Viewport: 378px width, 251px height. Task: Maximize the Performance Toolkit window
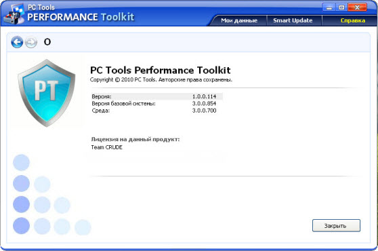(341, 7)
